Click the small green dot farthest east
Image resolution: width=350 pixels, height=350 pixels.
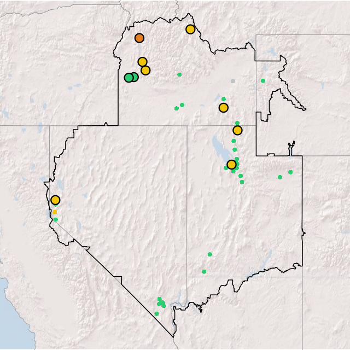tap(290, 172)
